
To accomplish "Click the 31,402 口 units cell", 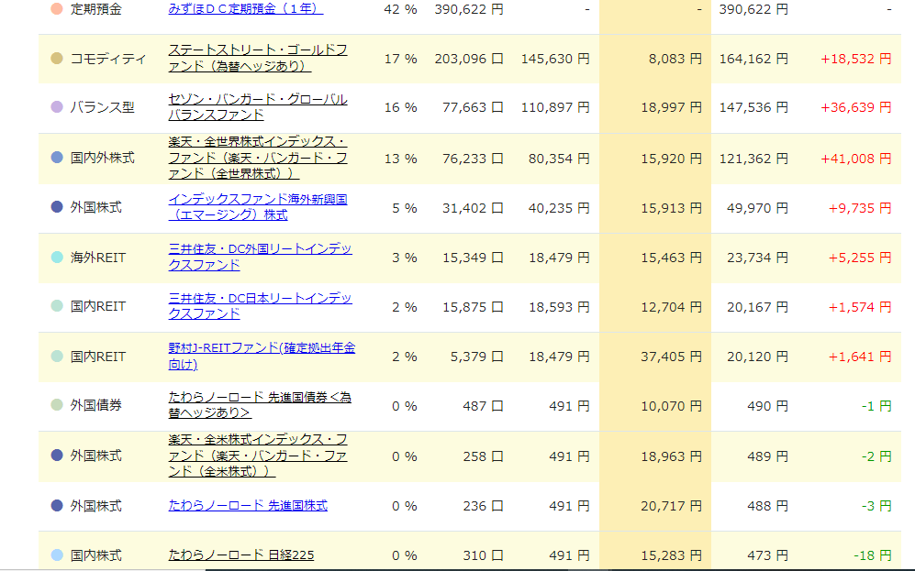I will click(x=474, y=208).
